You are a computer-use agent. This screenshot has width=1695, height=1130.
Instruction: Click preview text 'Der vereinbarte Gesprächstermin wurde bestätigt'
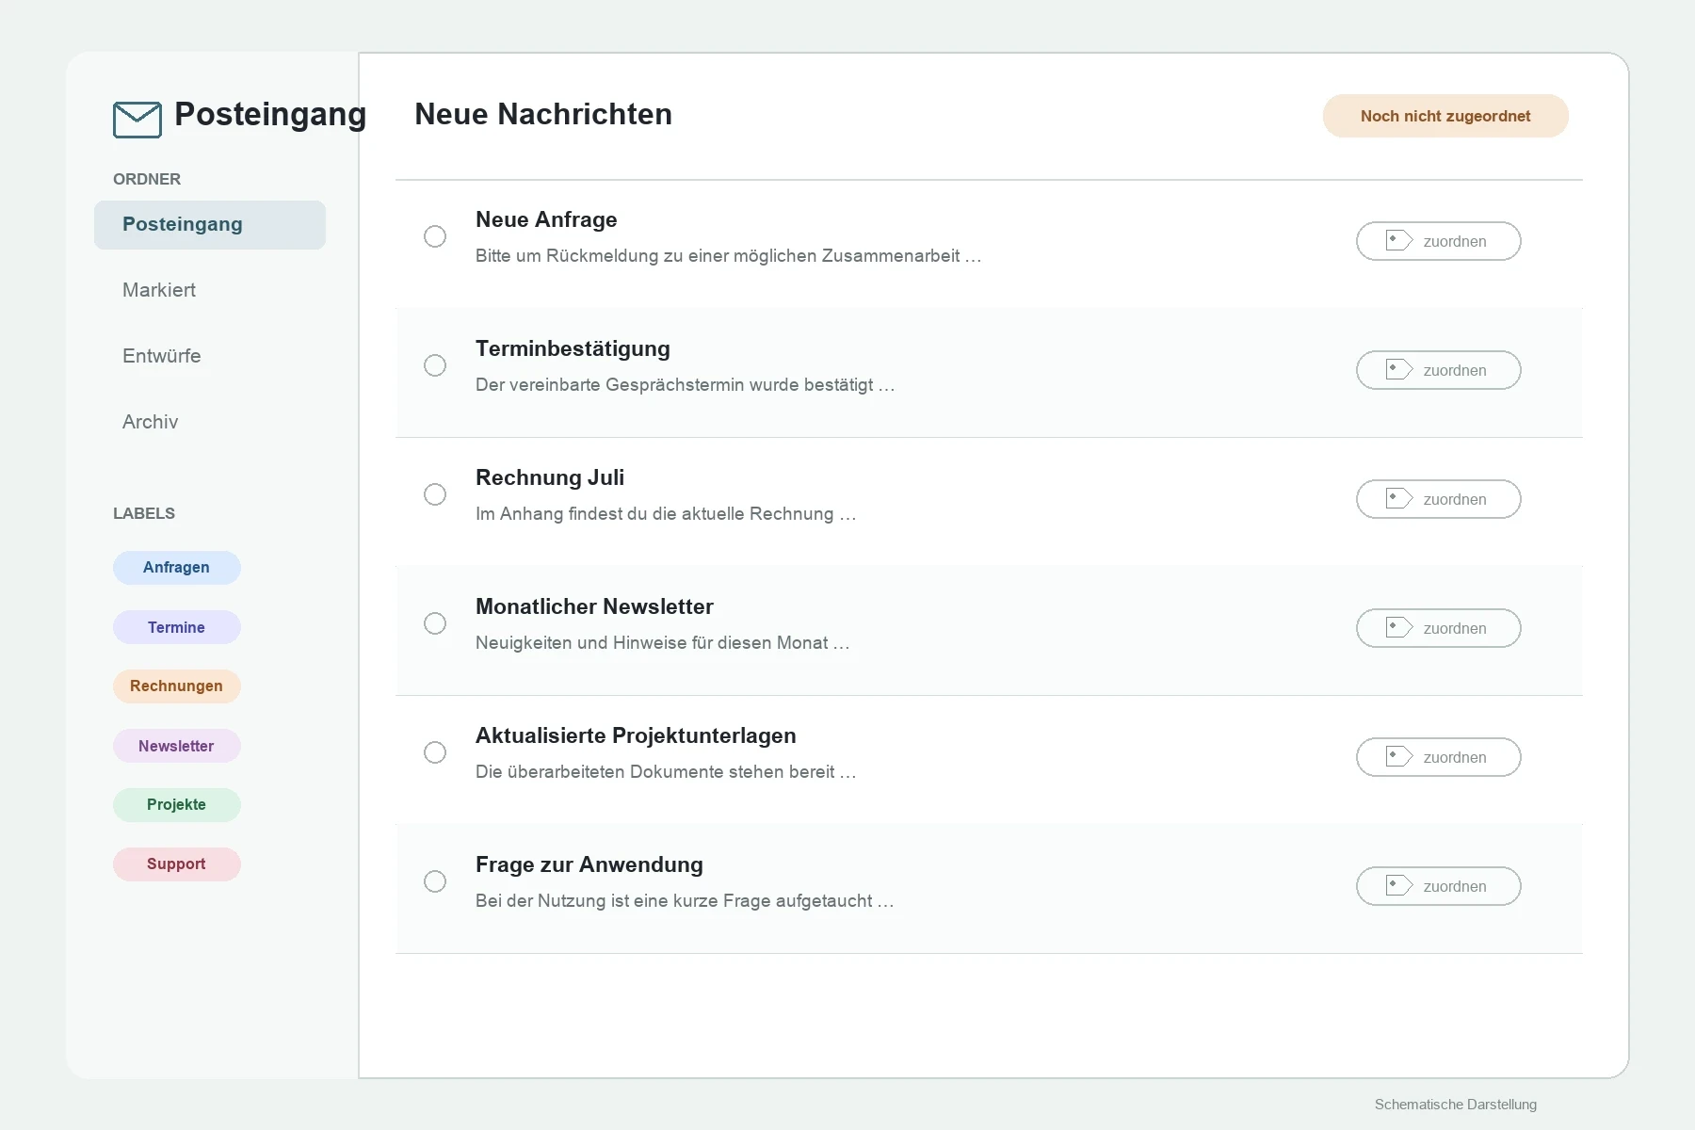click(x=674, y=385)
